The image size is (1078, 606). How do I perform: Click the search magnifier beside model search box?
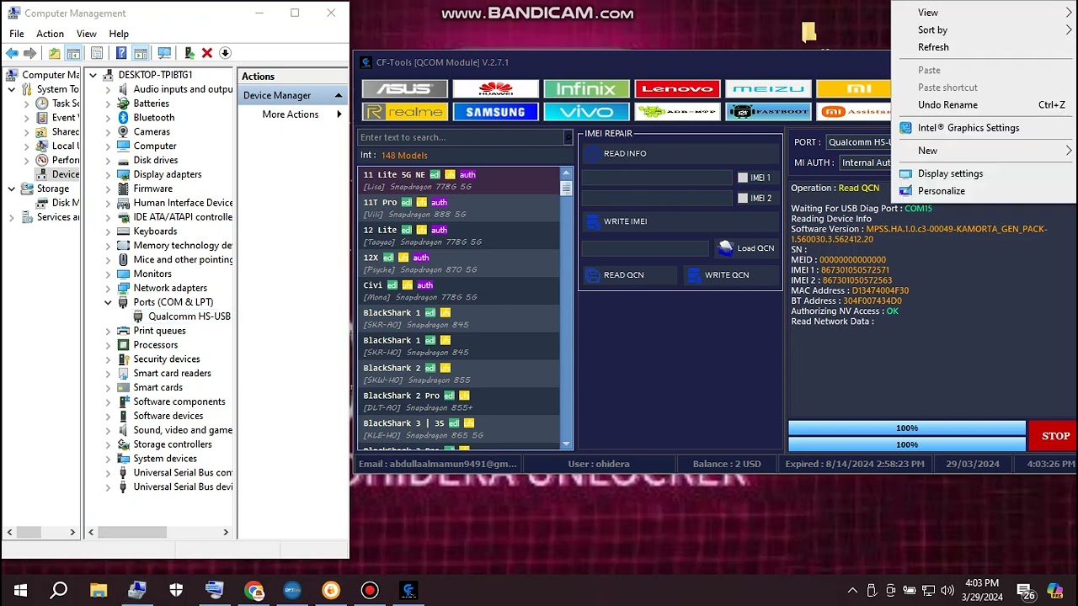pos(568,137)
